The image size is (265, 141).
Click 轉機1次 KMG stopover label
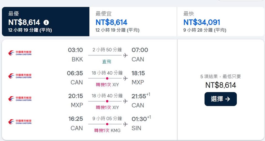point(107,131)
